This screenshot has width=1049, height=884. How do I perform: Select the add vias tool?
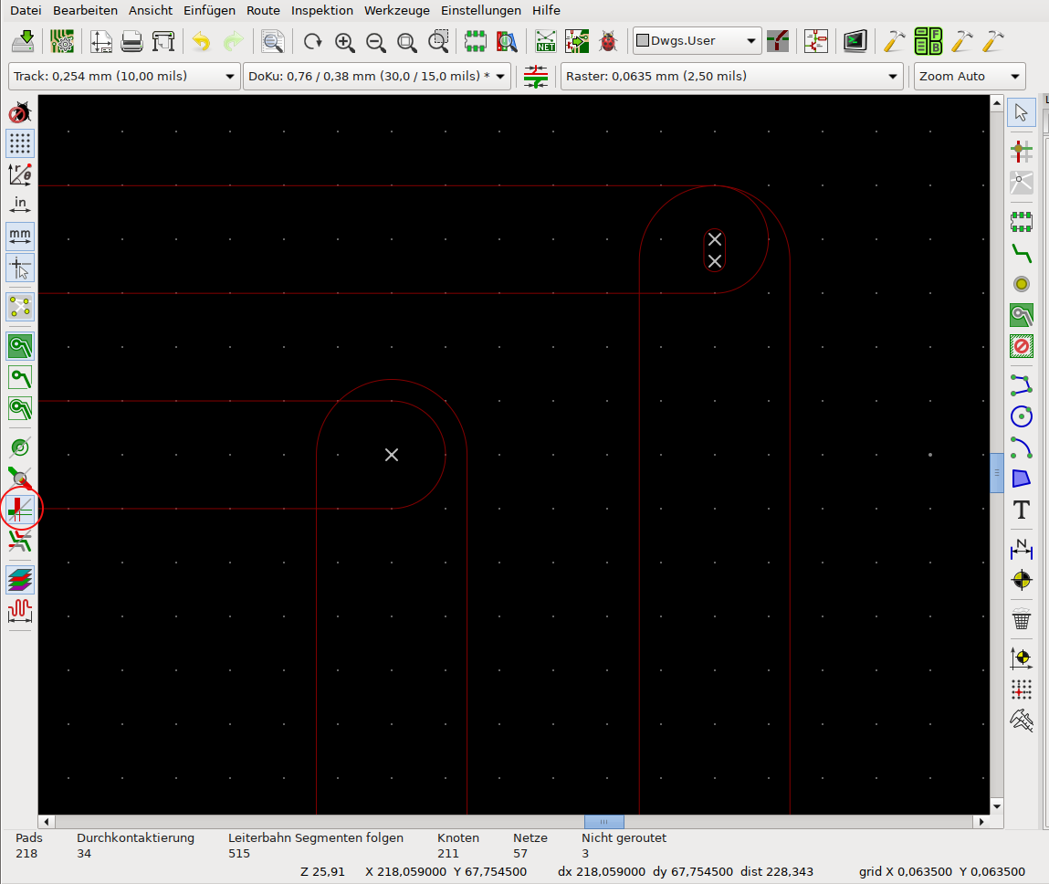coord(1022,284)
